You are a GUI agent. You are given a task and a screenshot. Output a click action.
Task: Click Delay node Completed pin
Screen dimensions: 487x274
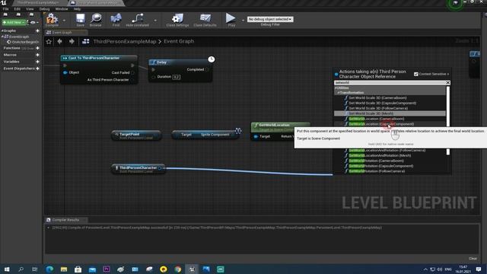tap(207, 69)
